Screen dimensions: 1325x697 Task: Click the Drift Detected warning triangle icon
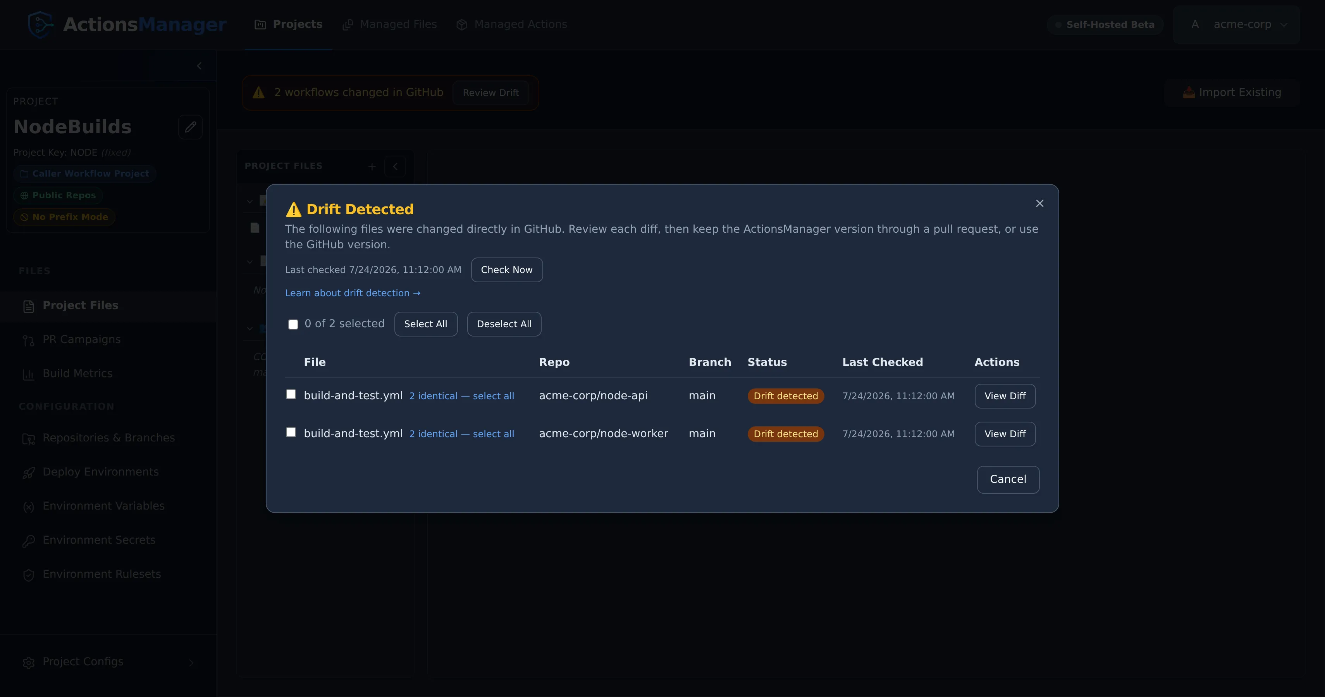point(293,209)
